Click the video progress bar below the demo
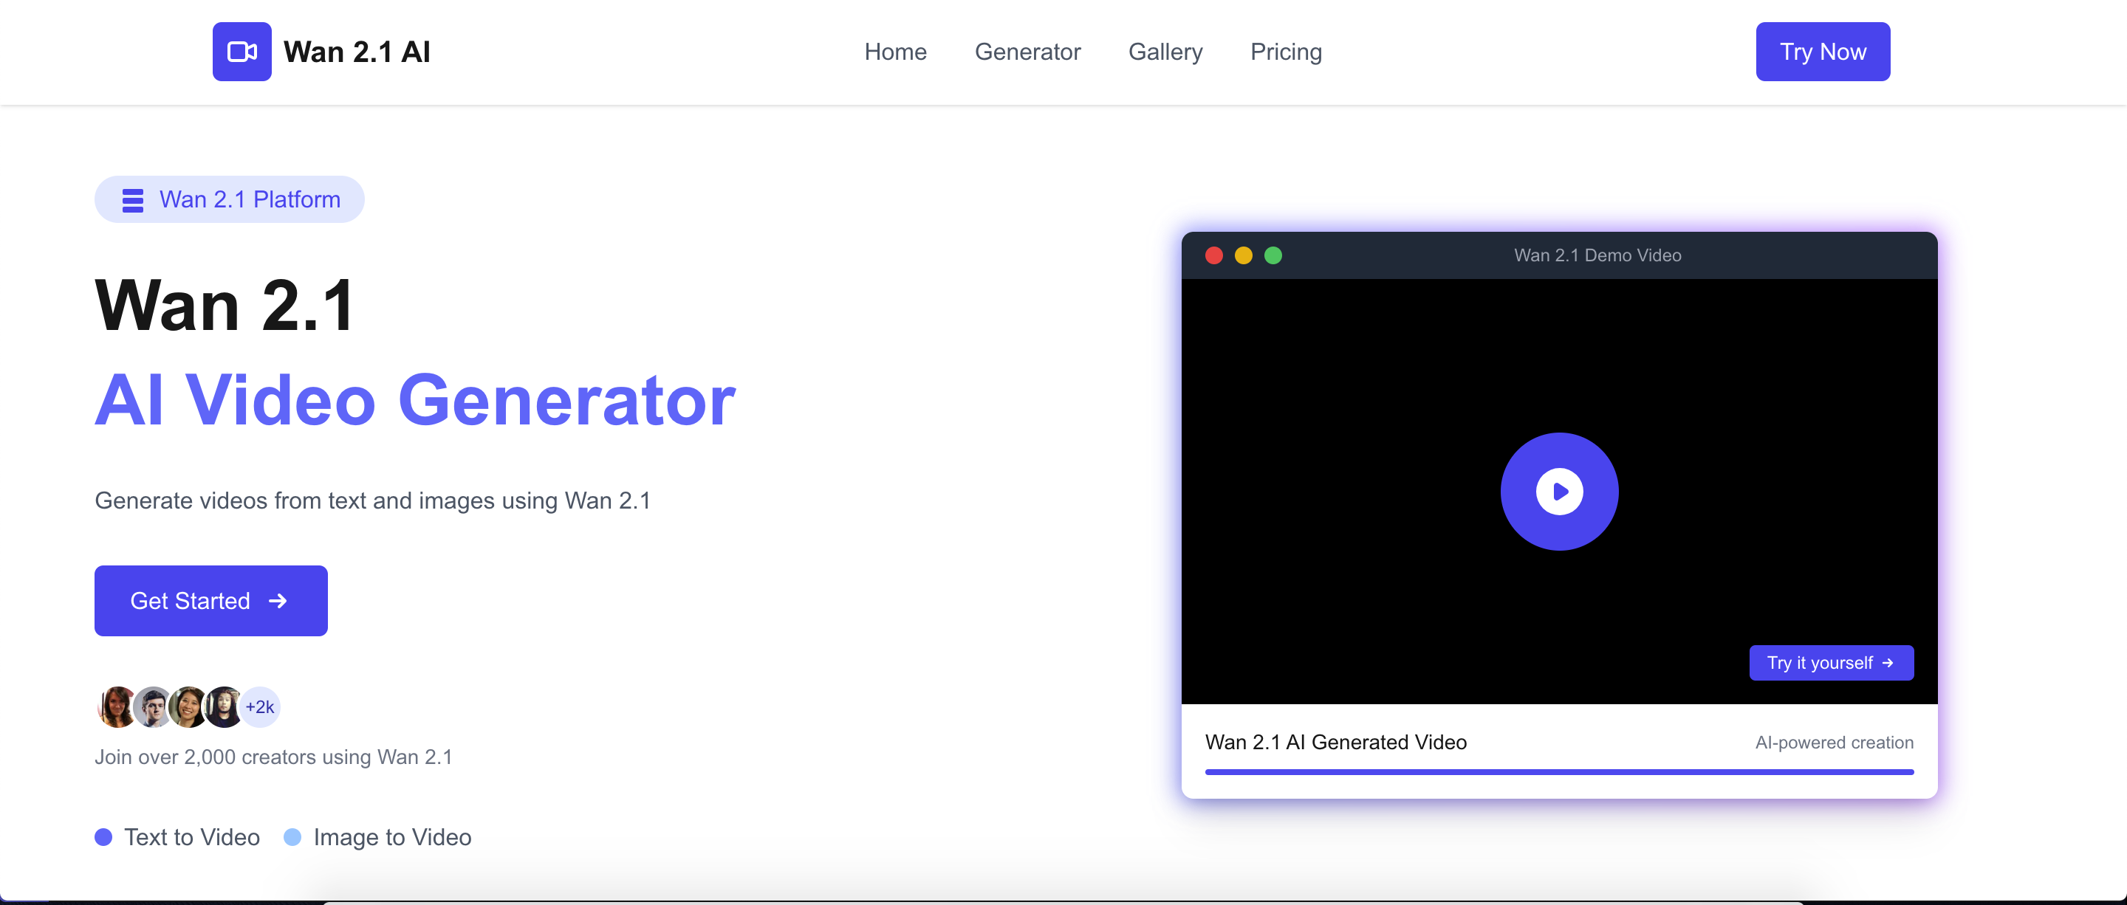The height and width of the screenshot is (905, 2127). click(1559, 772)
